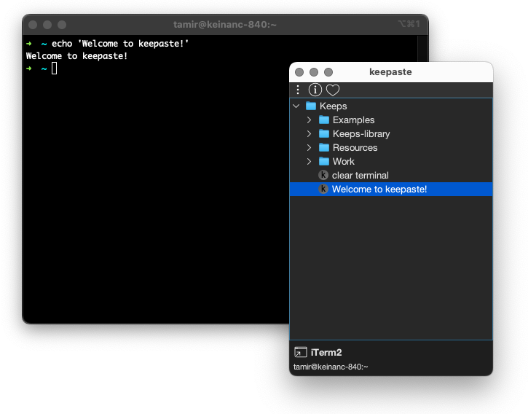528x414 pixels.
Task: Click 'tamir@keinanc-840:~' text in keepaste footer
Action: (331, 367)
